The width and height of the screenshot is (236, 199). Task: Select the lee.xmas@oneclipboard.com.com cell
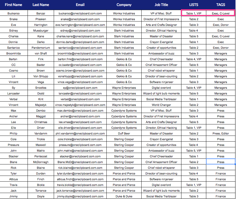point(80,122)
